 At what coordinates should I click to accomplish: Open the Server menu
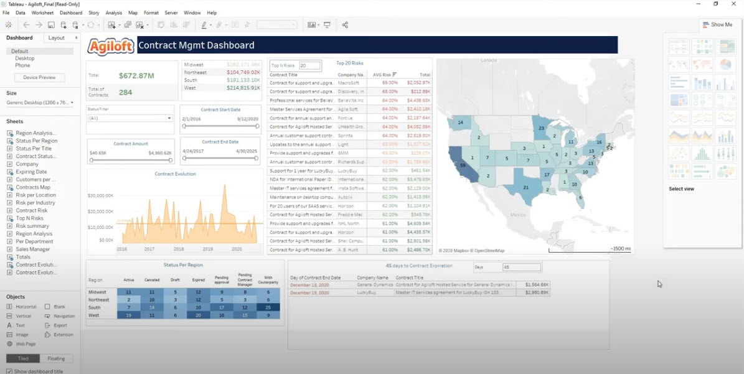point(171,13)
